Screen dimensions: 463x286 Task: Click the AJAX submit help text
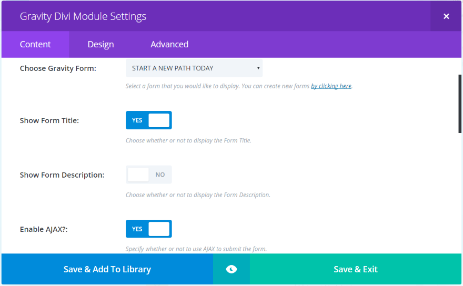(196, 249)
